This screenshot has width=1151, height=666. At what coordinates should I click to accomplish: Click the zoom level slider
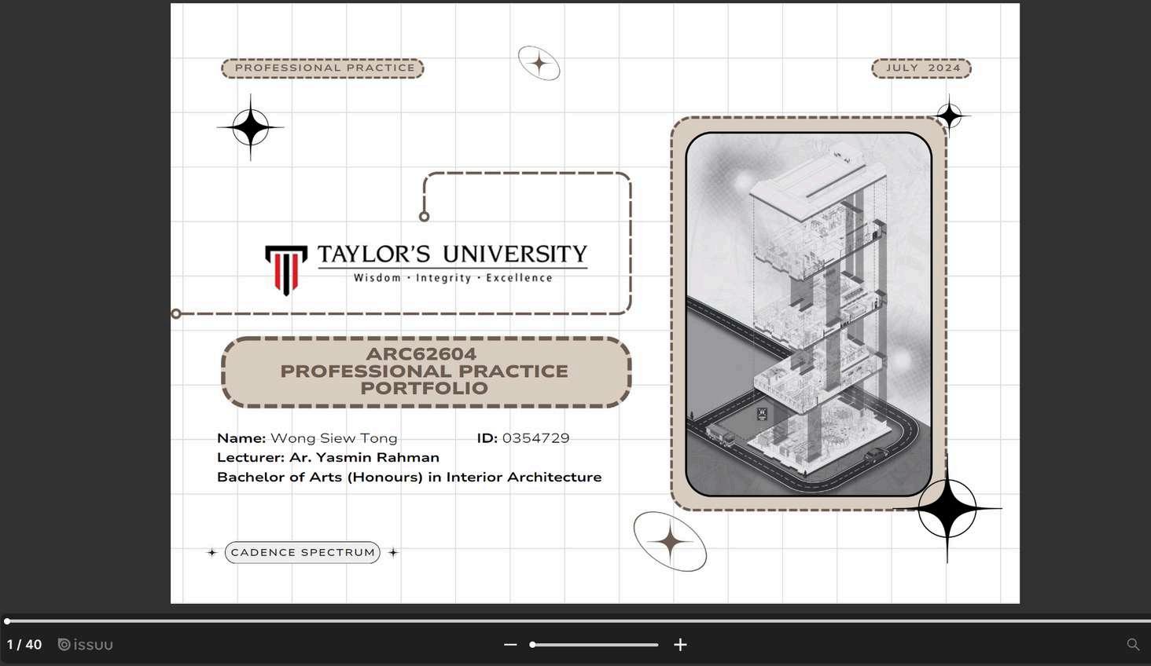coord(594,645)
